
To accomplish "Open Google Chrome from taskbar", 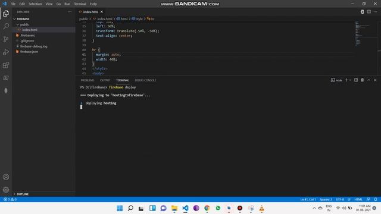I will [207, 208].
